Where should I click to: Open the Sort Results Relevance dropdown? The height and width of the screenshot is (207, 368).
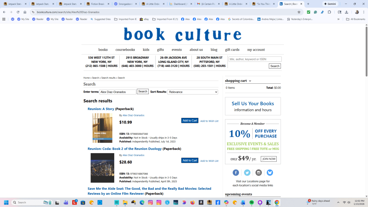point(193,92)
